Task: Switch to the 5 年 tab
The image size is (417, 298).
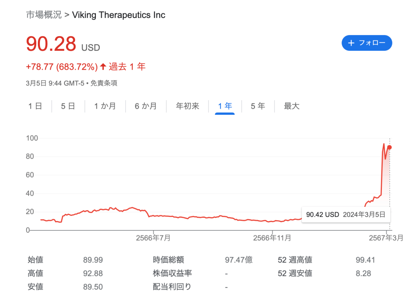Action: coord(258,106)
